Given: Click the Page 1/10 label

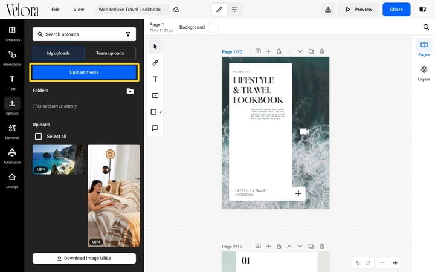Looking at the screenshot, I should pos(232,52).
